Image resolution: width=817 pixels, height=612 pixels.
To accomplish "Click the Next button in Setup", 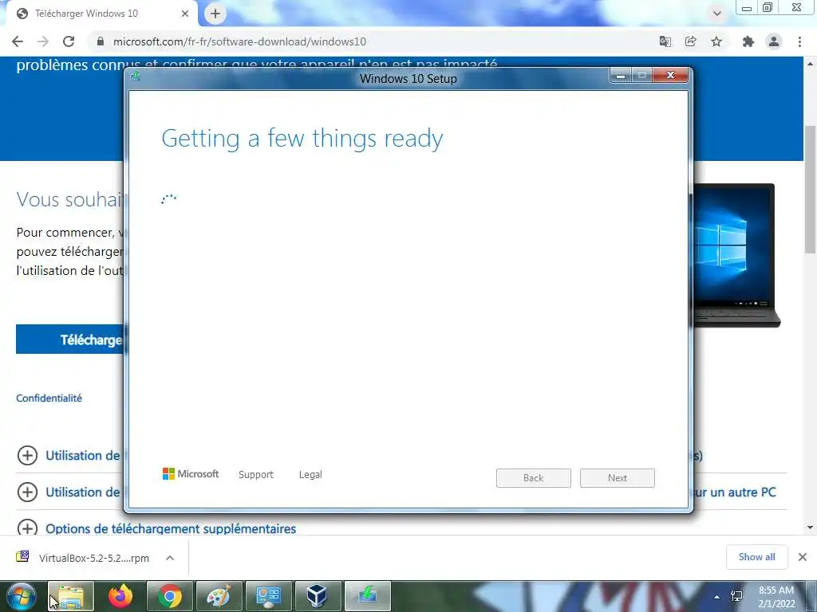I will 618,478.
